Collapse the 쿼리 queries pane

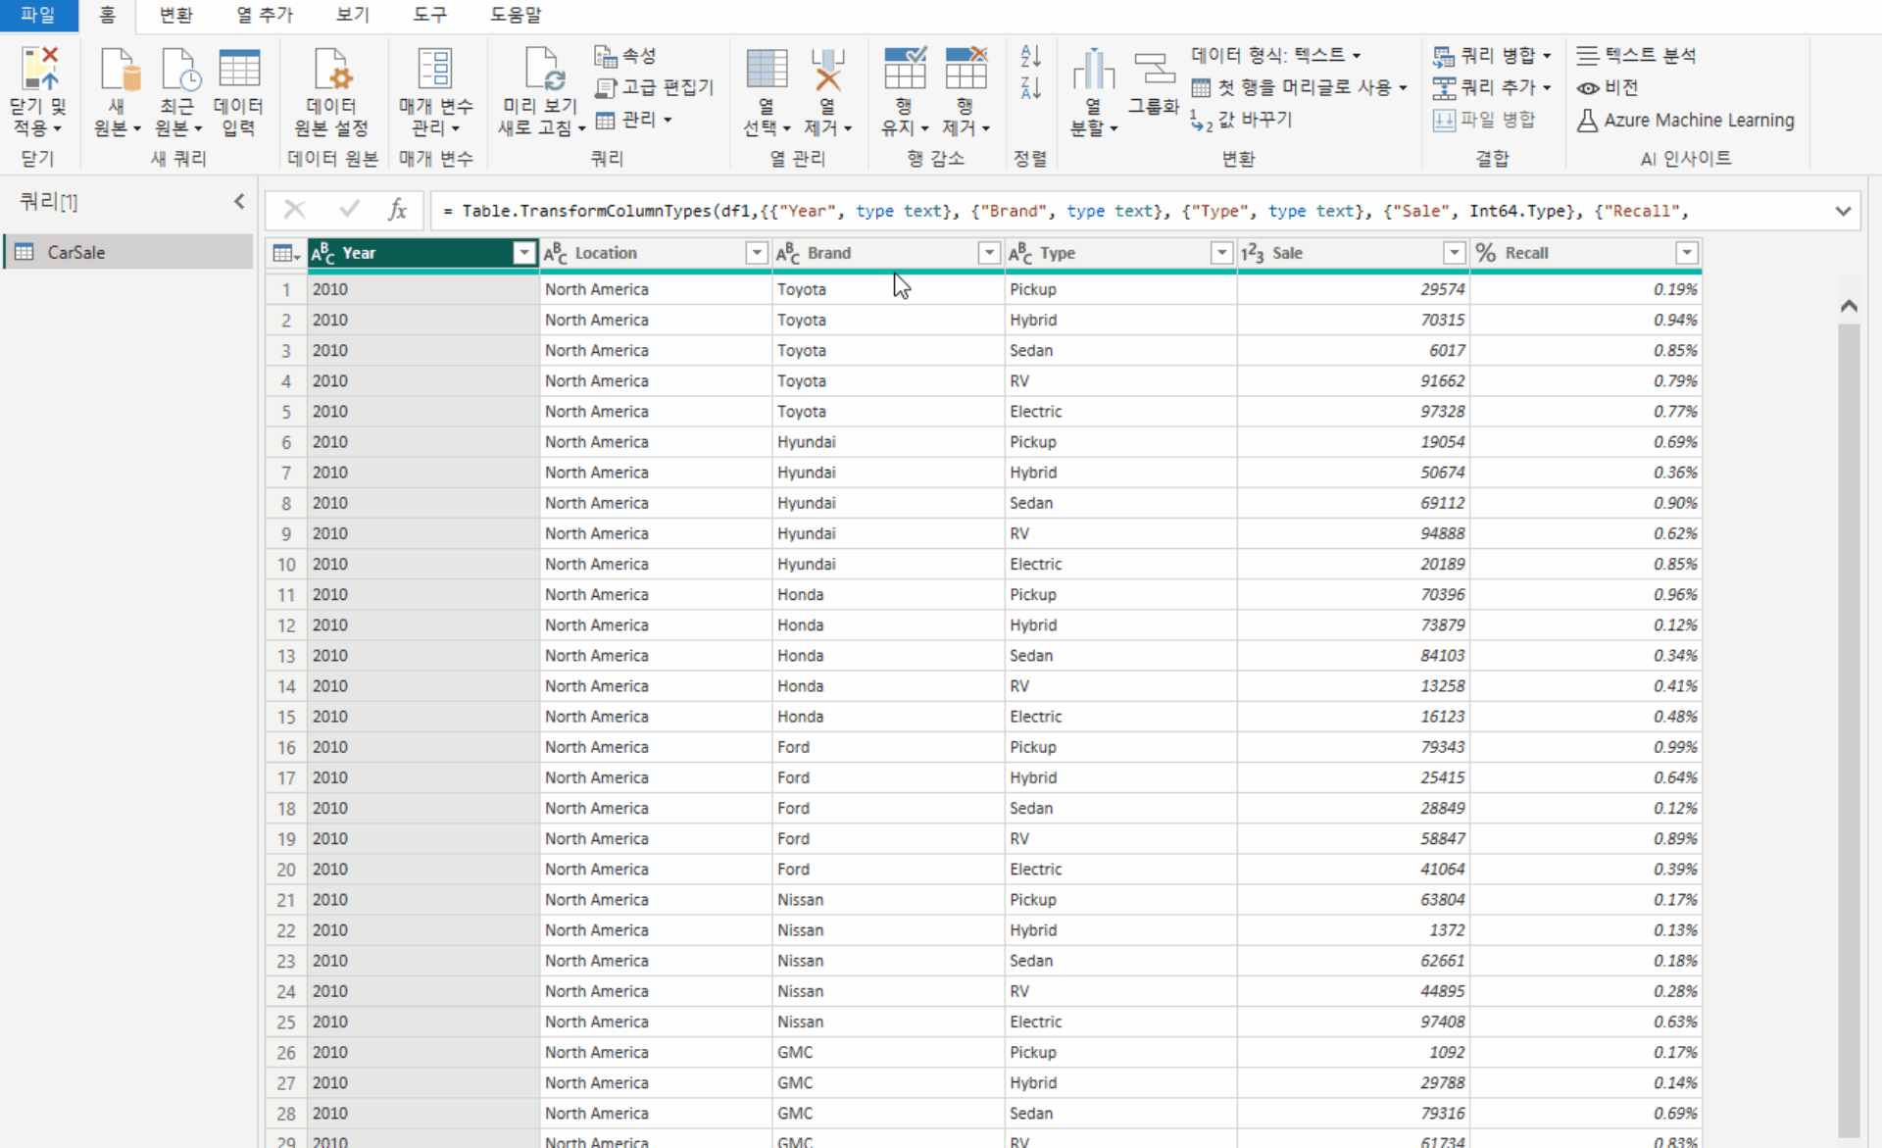(239, 202)
